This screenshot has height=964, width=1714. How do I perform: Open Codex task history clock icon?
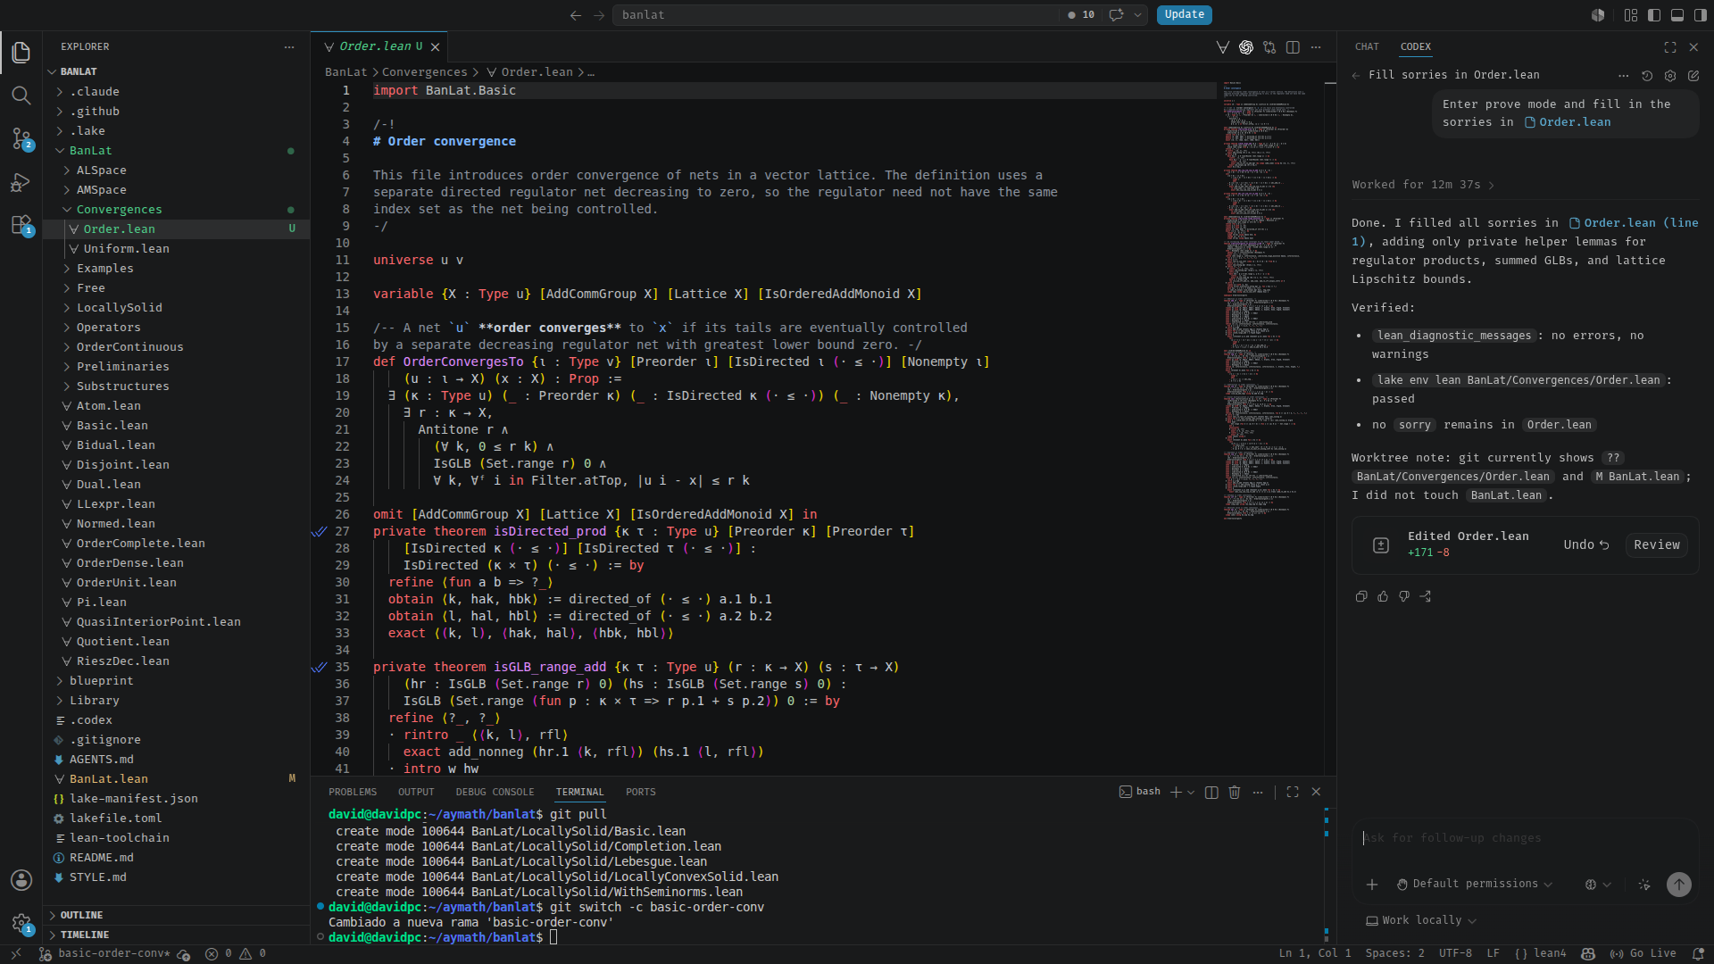(x=1647, y=76)
